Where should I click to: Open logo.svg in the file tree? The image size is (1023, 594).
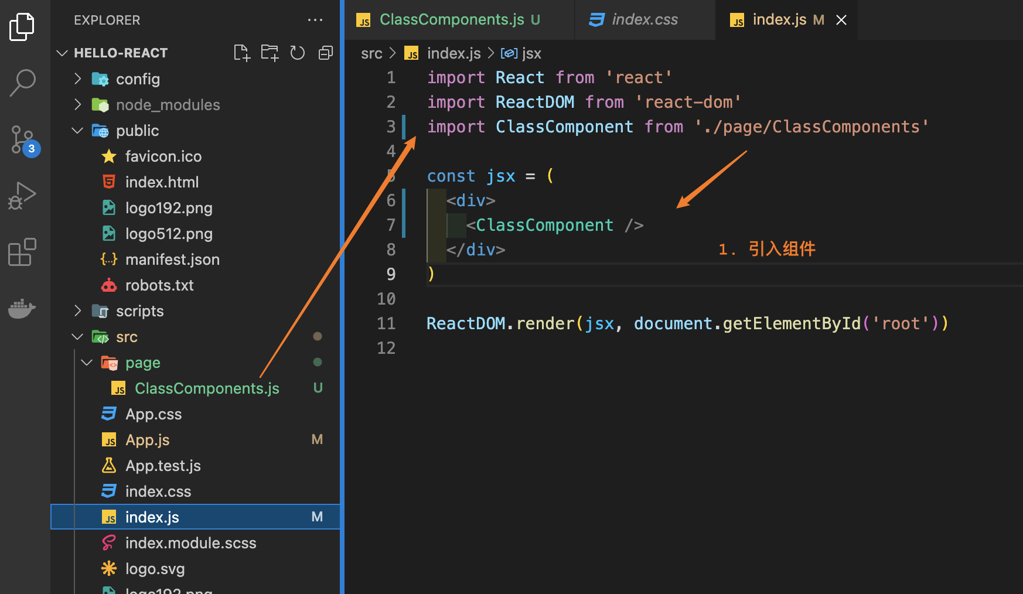pos(155,569)
